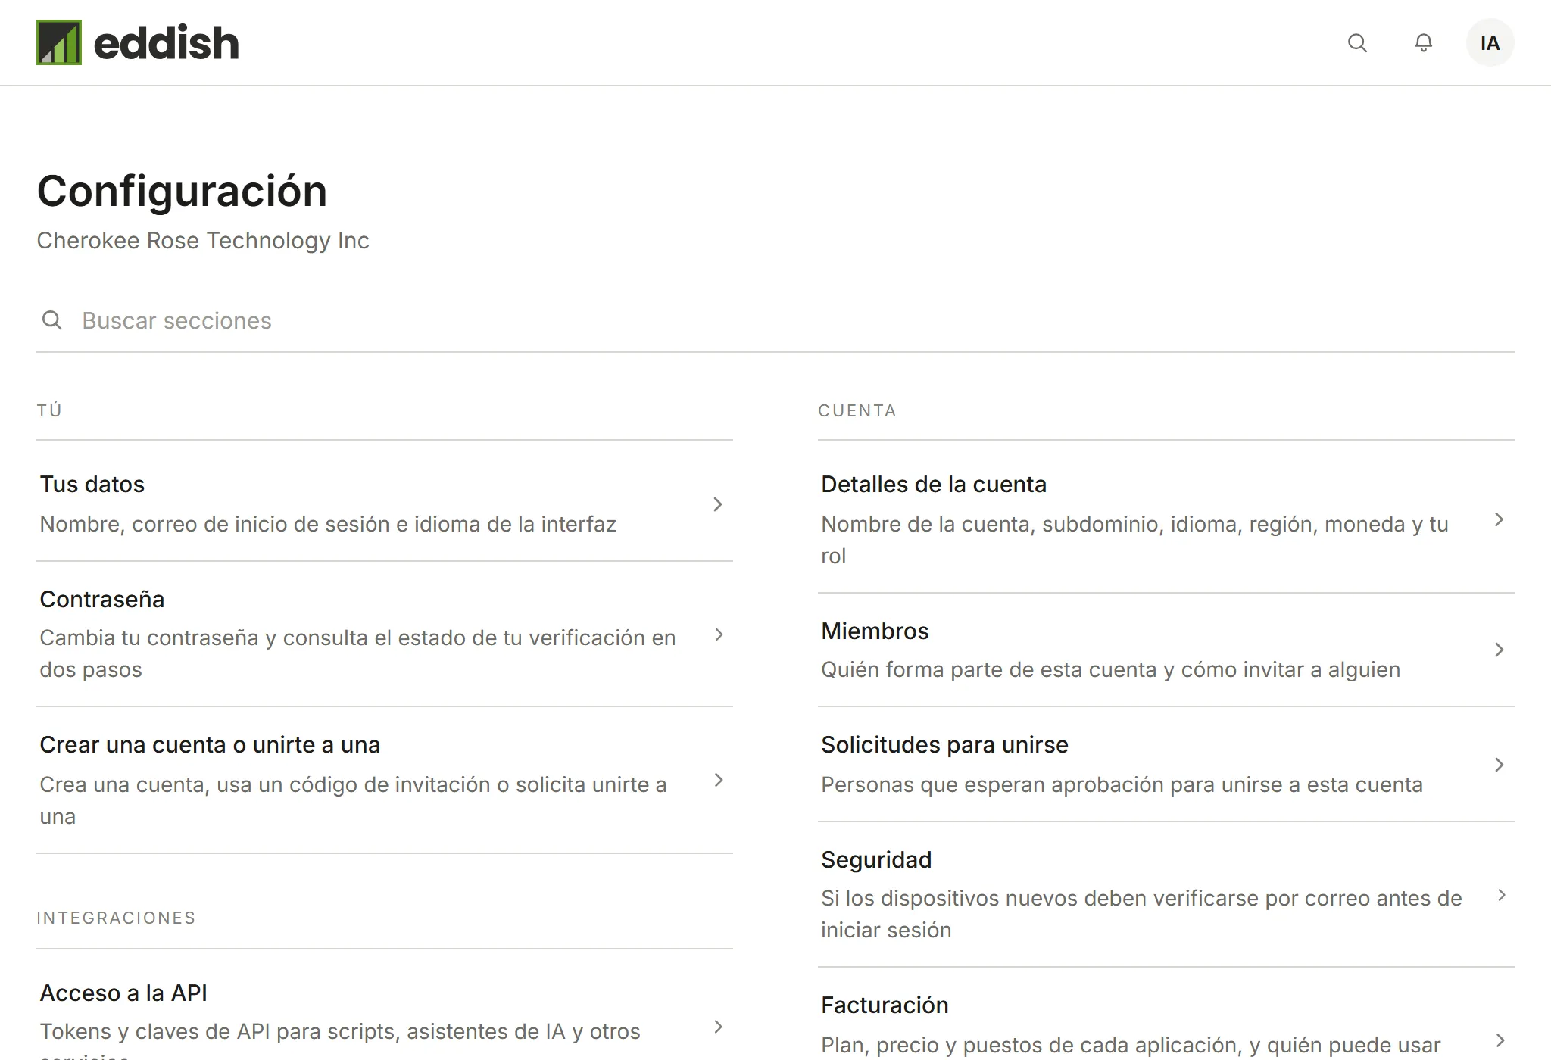
Task: Open notifications bell icon
Action: click(x=1424, y=43)
